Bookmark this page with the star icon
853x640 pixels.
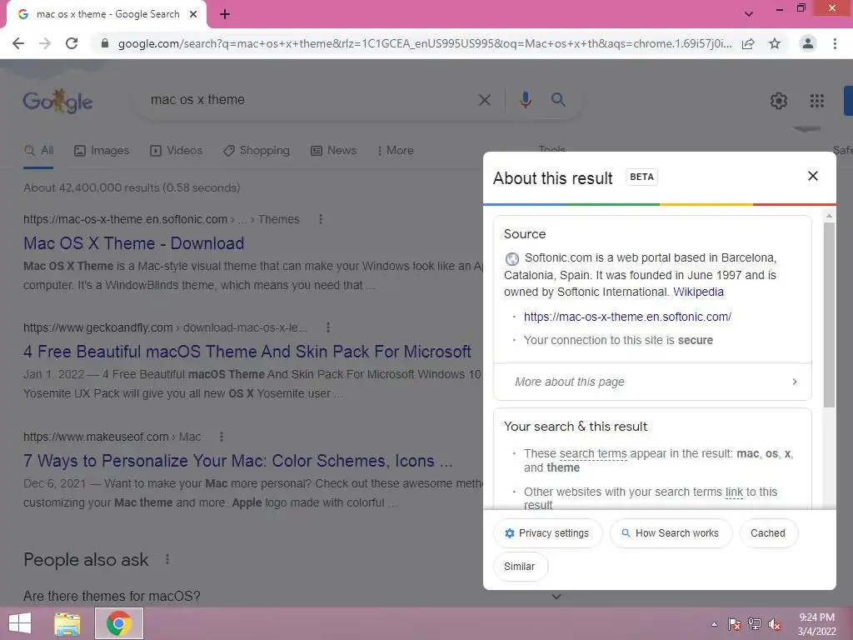(775, 43)
